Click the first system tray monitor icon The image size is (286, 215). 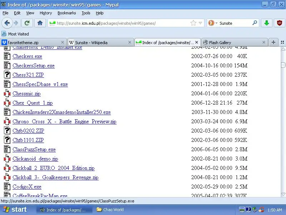click(x=242, y=210)
